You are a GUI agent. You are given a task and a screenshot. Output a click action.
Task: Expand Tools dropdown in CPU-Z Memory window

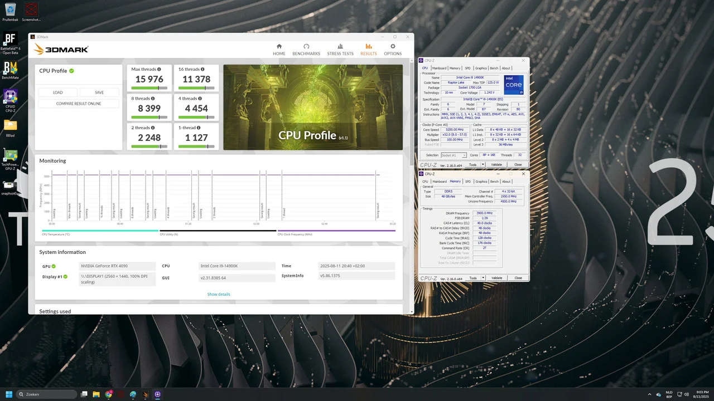point(484,278)
